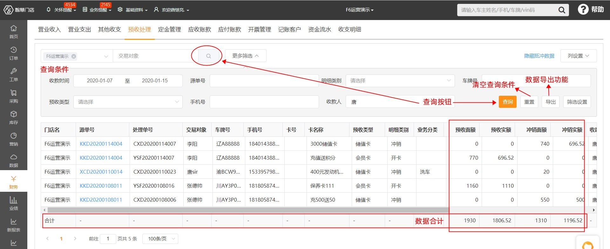Go to next page arrow
Screen dimensions: 610x249
tap(75, 239)
